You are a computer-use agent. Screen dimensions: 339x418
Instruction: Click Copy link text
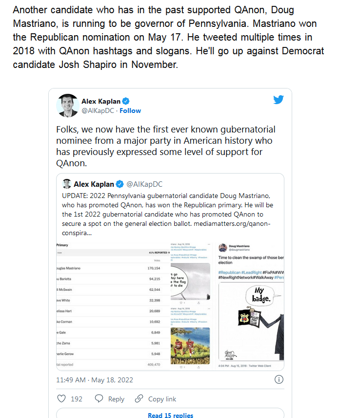162,399
